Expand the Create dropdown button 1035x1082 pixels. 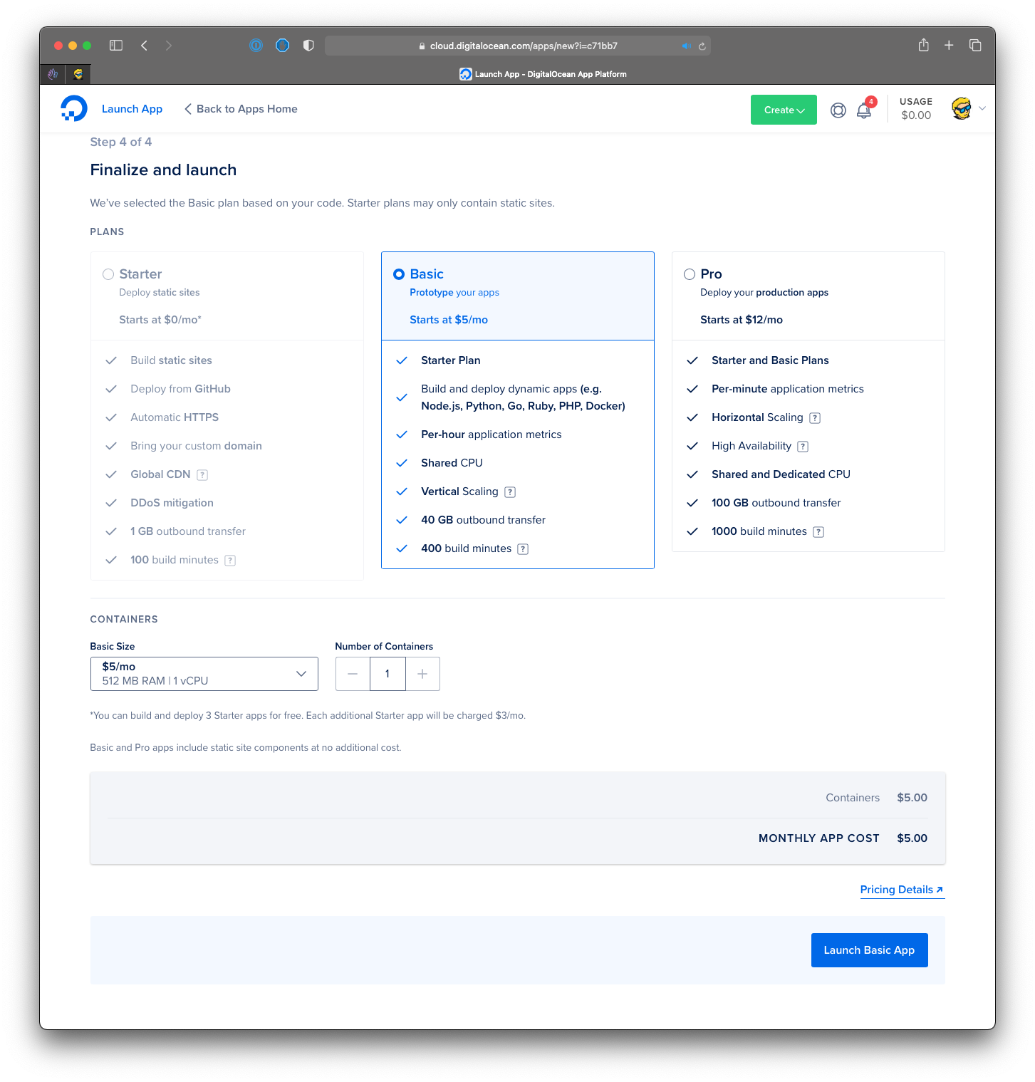coord(784,110)
